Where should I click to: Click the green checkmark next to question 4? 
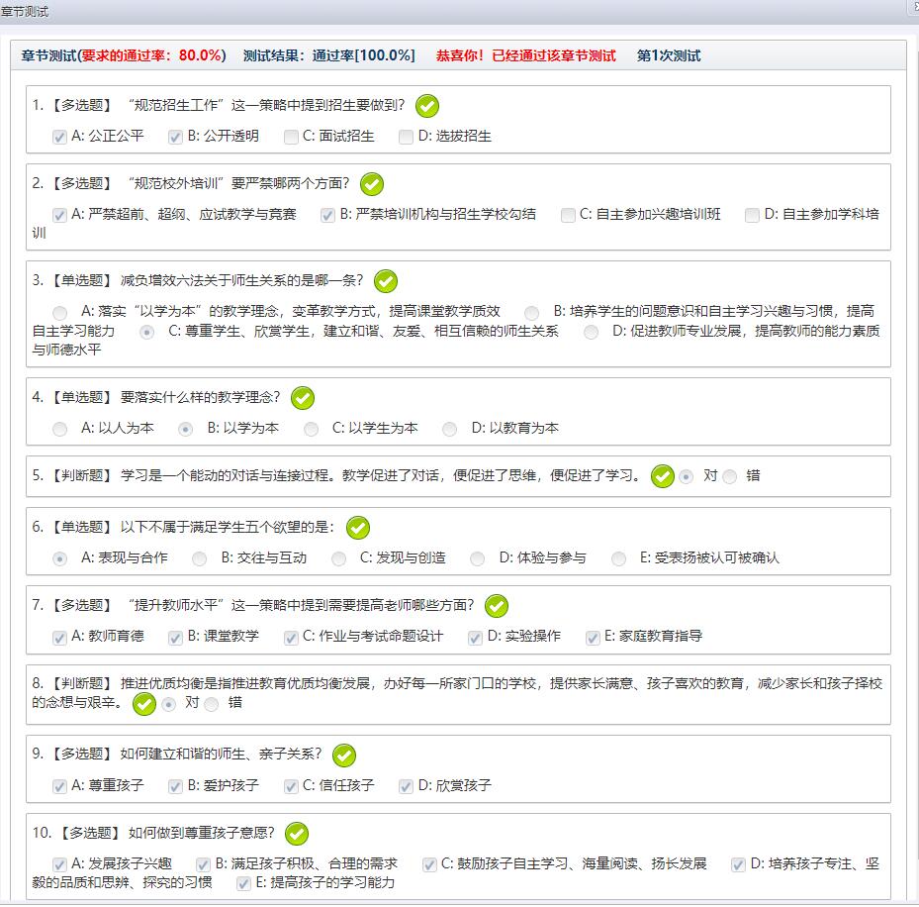303,398
